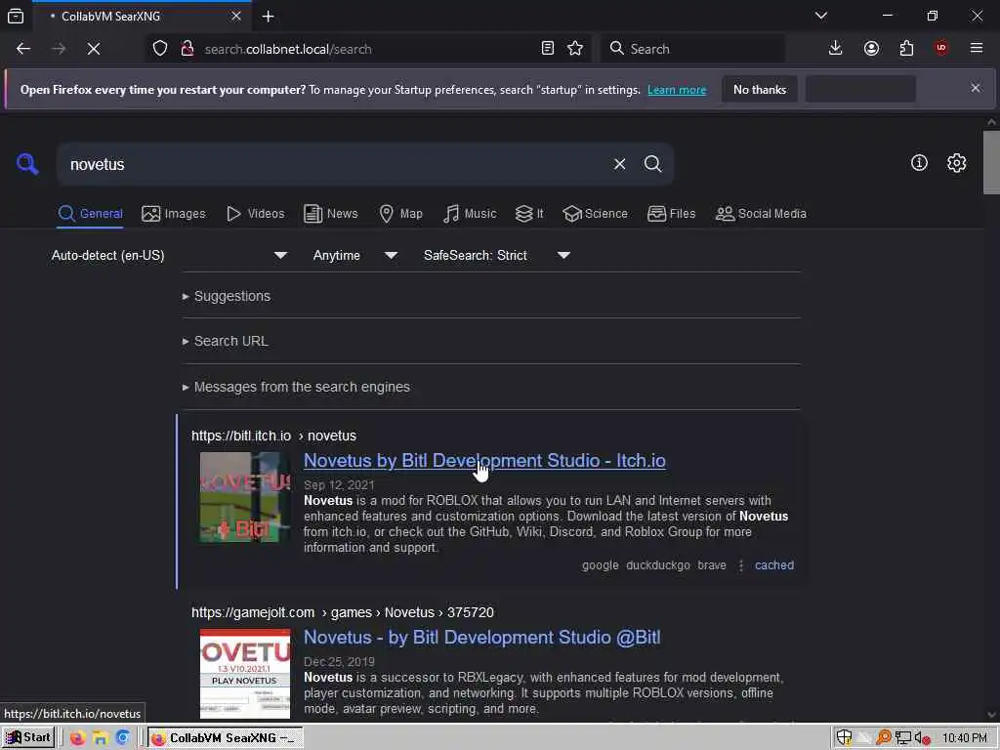Open the SearXNG about info icon
This screenshot has width=1000, height=750.
click(x=919, y=163)
